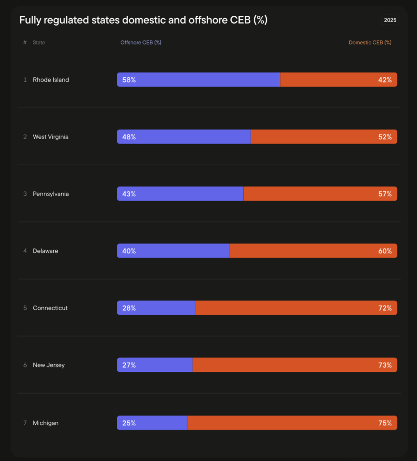The image size is (417, 461).
Task: Click Pennsylvania's 43% offshore bar segment
Action: (180, 194)
